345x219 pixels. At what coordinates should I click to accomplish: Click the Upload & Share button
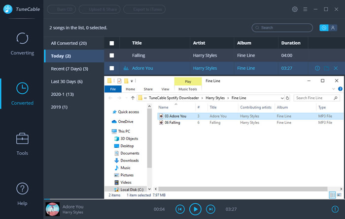click(x=100, y=9)
